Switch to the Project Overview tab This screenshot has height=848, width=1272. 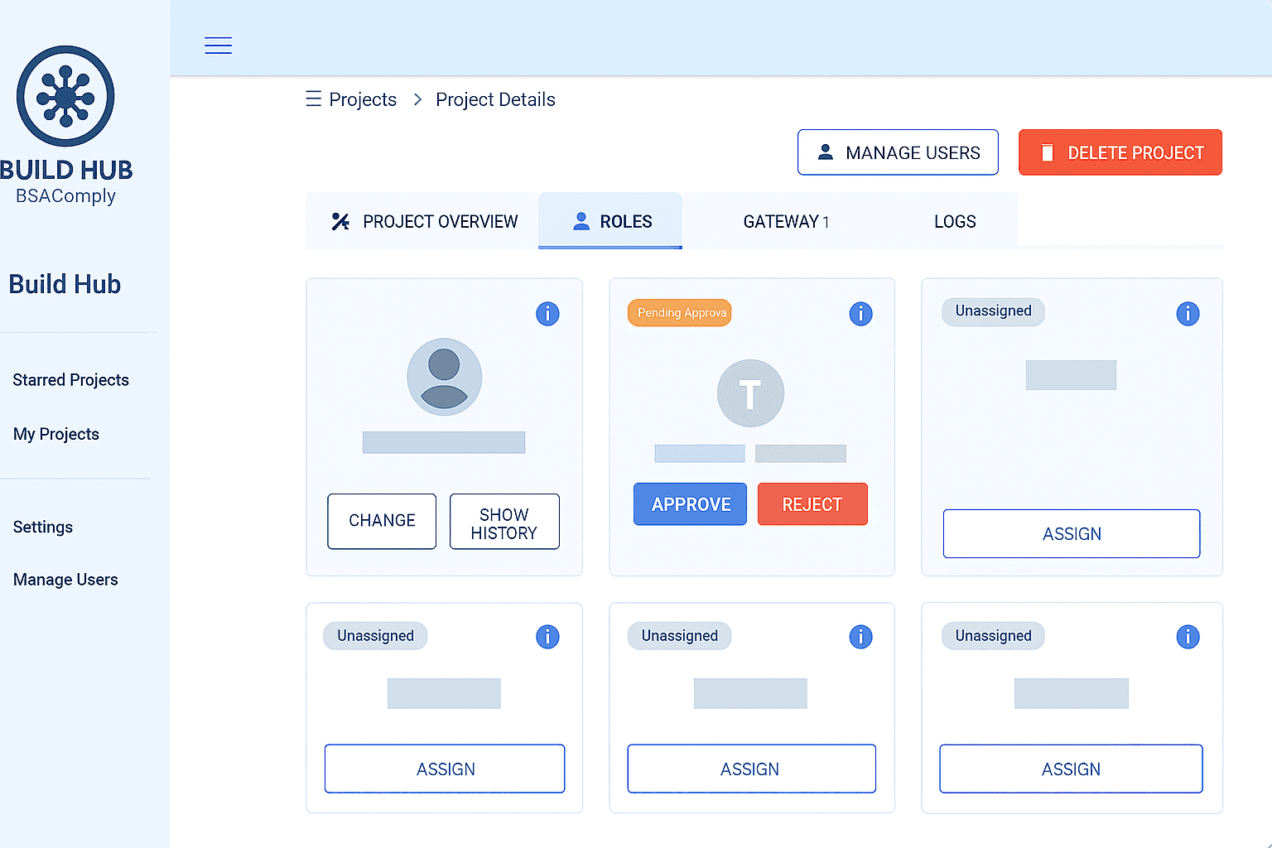tap(424, 222)
